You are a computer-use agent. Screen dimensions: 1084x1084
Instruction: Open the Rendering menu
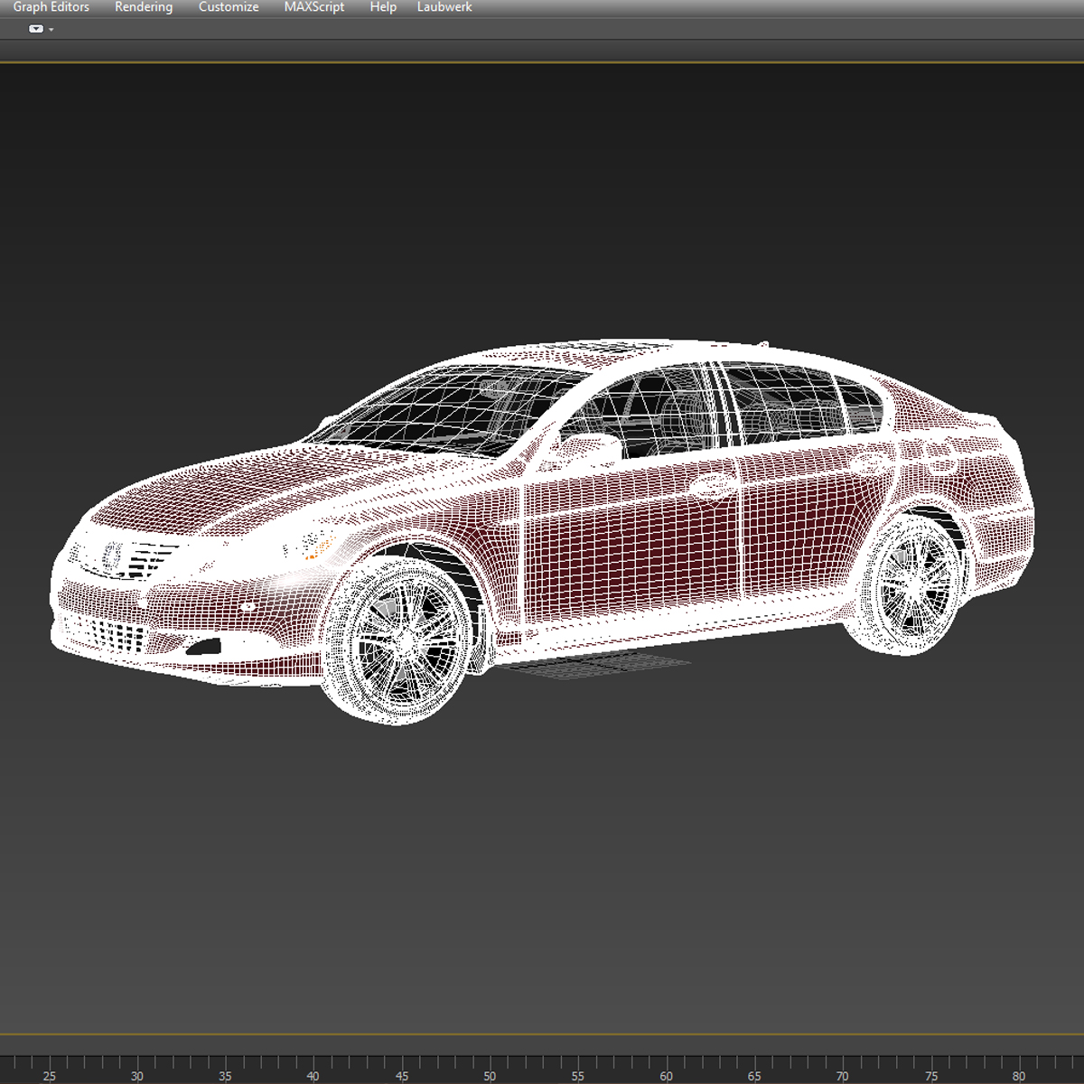(142, 7)
